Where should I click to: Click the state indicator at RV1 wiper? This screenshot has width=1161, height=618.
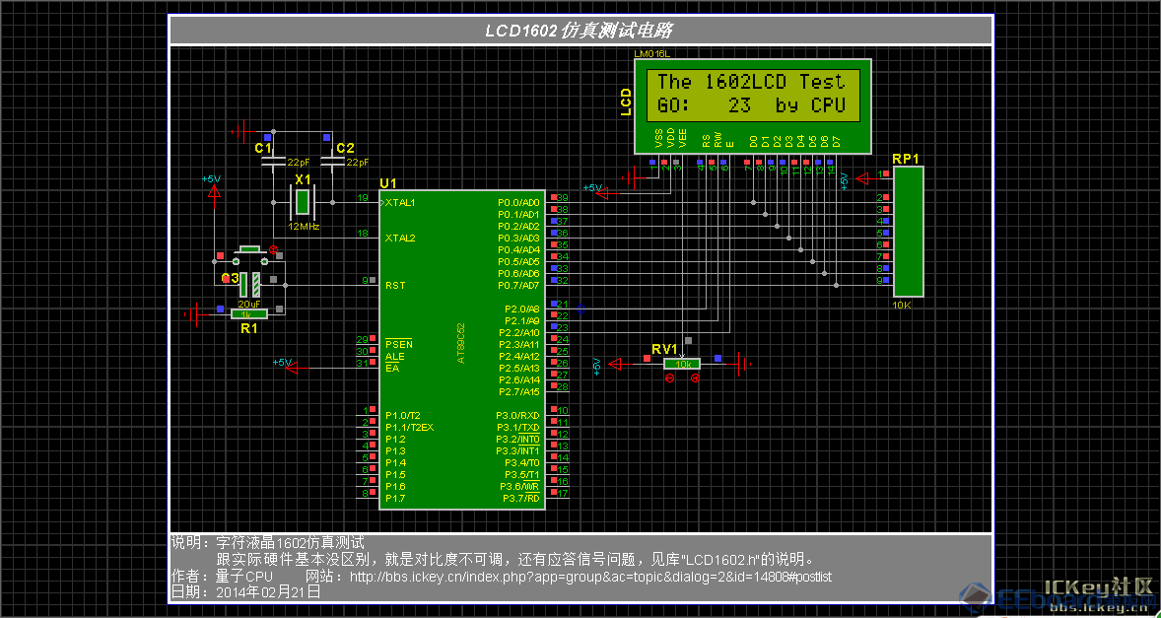coord(689,340)
